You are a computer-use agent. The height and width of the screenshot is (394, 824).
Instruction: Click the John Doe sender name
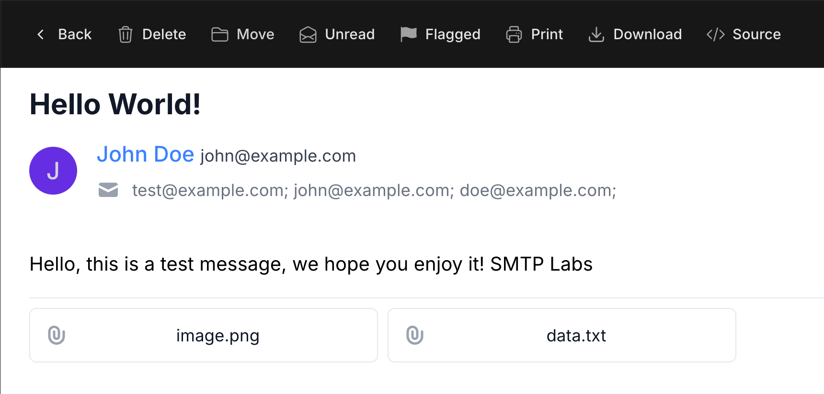pos(146,154)
